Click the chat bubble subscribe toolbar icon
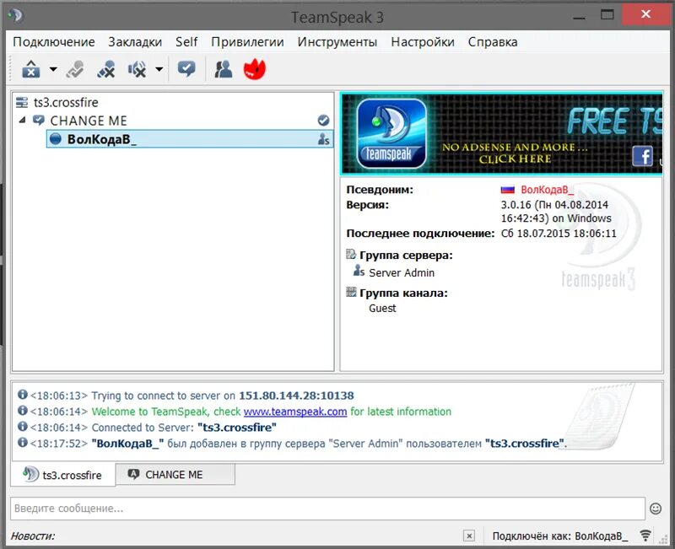Image resolution: width=675 pixels, height=549 pixels. click(x=186, y=69)
